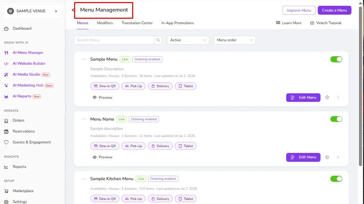The image size is (364, 204).
Task: Click the drag handle of Sample Kitchen Menu
Action: 84,179
